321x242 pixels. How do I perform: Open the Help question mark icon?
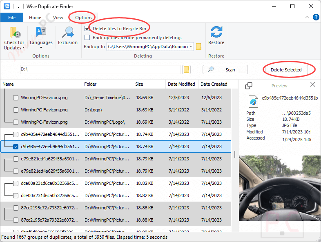coord(316,17)
